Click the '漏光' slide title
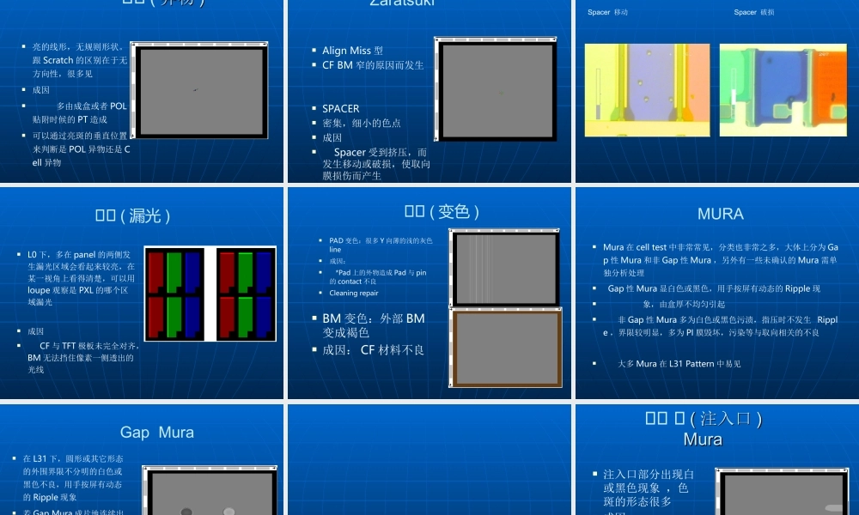This screenshot has width=859, height=515. 132,215
